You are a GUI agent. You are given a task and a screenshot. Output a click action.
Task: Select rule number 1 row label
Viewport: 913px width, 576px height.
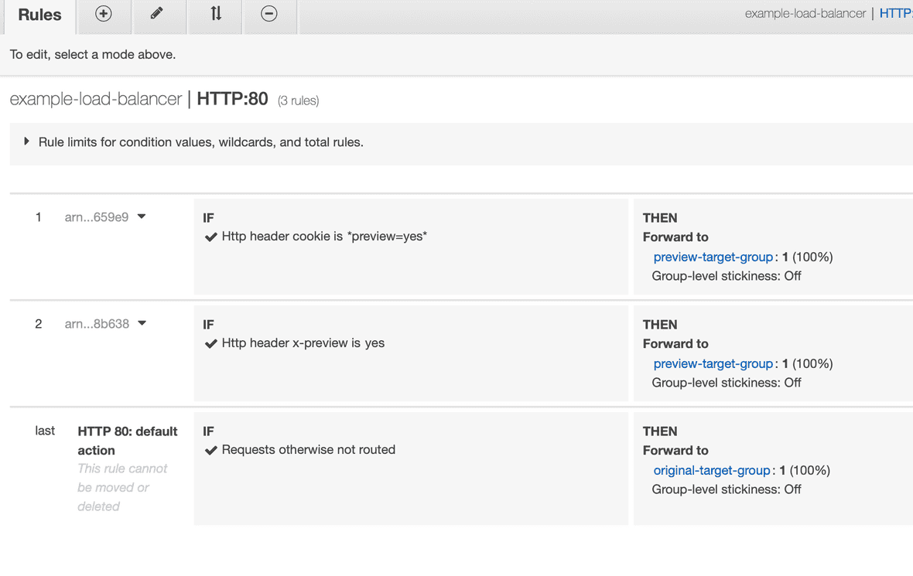(x=38, y=216)
